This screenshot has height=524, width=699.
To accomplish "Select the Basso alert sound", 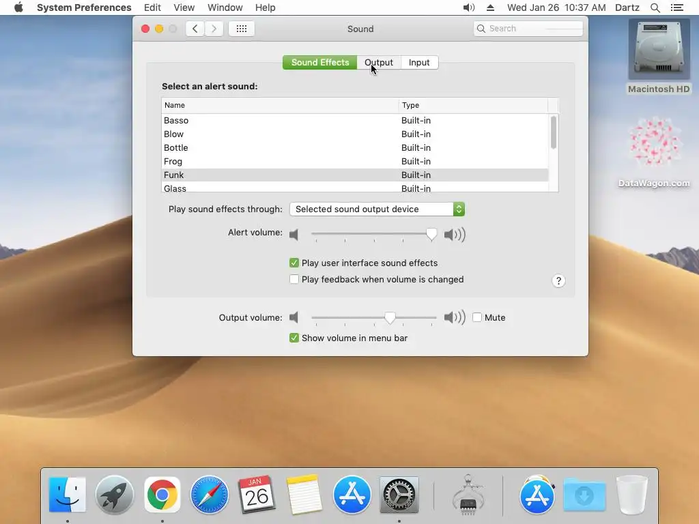I will [355, 120].
